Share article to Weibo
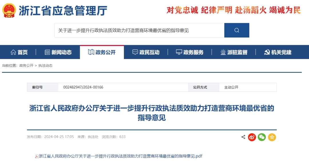 252,137
